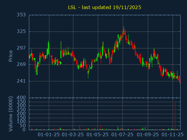Screen dimensions: 187x140
Task: Select the 325 price axis tick
Action: pos(21,32)
